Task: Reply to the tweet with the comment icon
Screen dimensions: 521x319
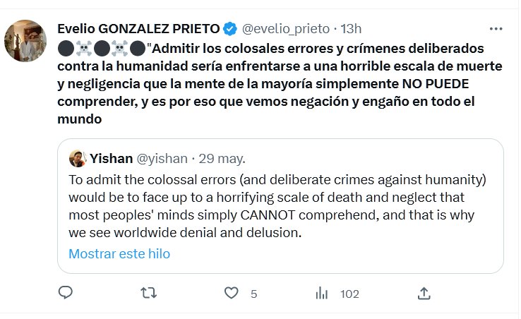Action: (x=66, y=293)
